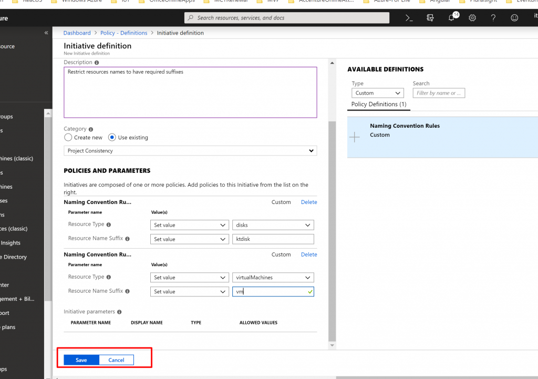Open the notifications bell icon

(451, 18)
